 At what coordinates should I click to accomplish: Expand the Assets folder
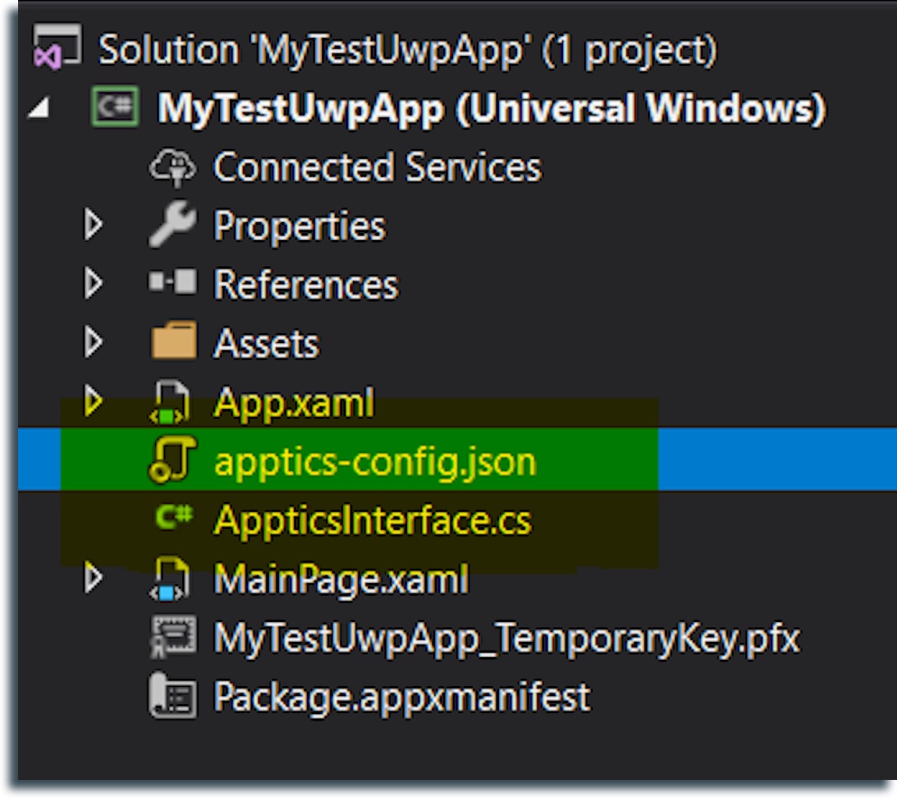[x=93, y=343]
